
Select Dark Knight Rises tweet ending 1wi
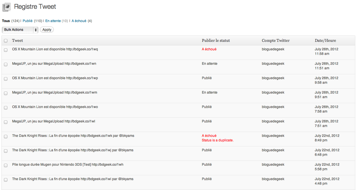(x=73, y=179)
